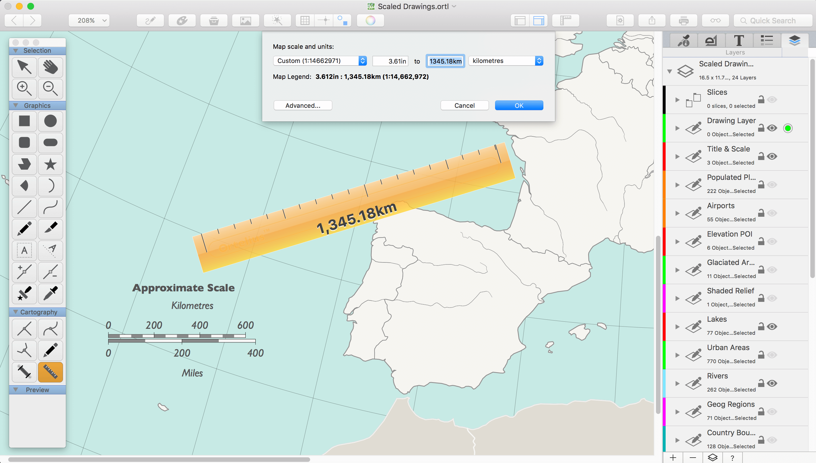Open the list Properties inspector tab
Screen dimensions: 816x463
pos(767,41)
